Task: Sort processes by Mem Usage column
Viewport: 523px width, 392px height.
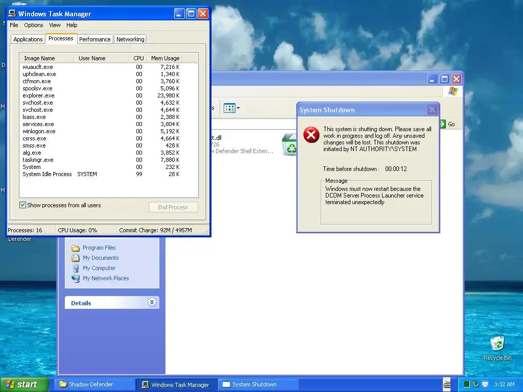Action: [x=165, y=58]
